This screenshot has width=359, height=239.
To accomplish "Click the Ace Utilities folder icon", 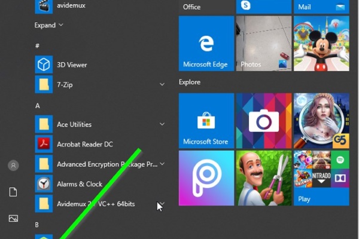I will pyautogui.click(x=44, y=124).
